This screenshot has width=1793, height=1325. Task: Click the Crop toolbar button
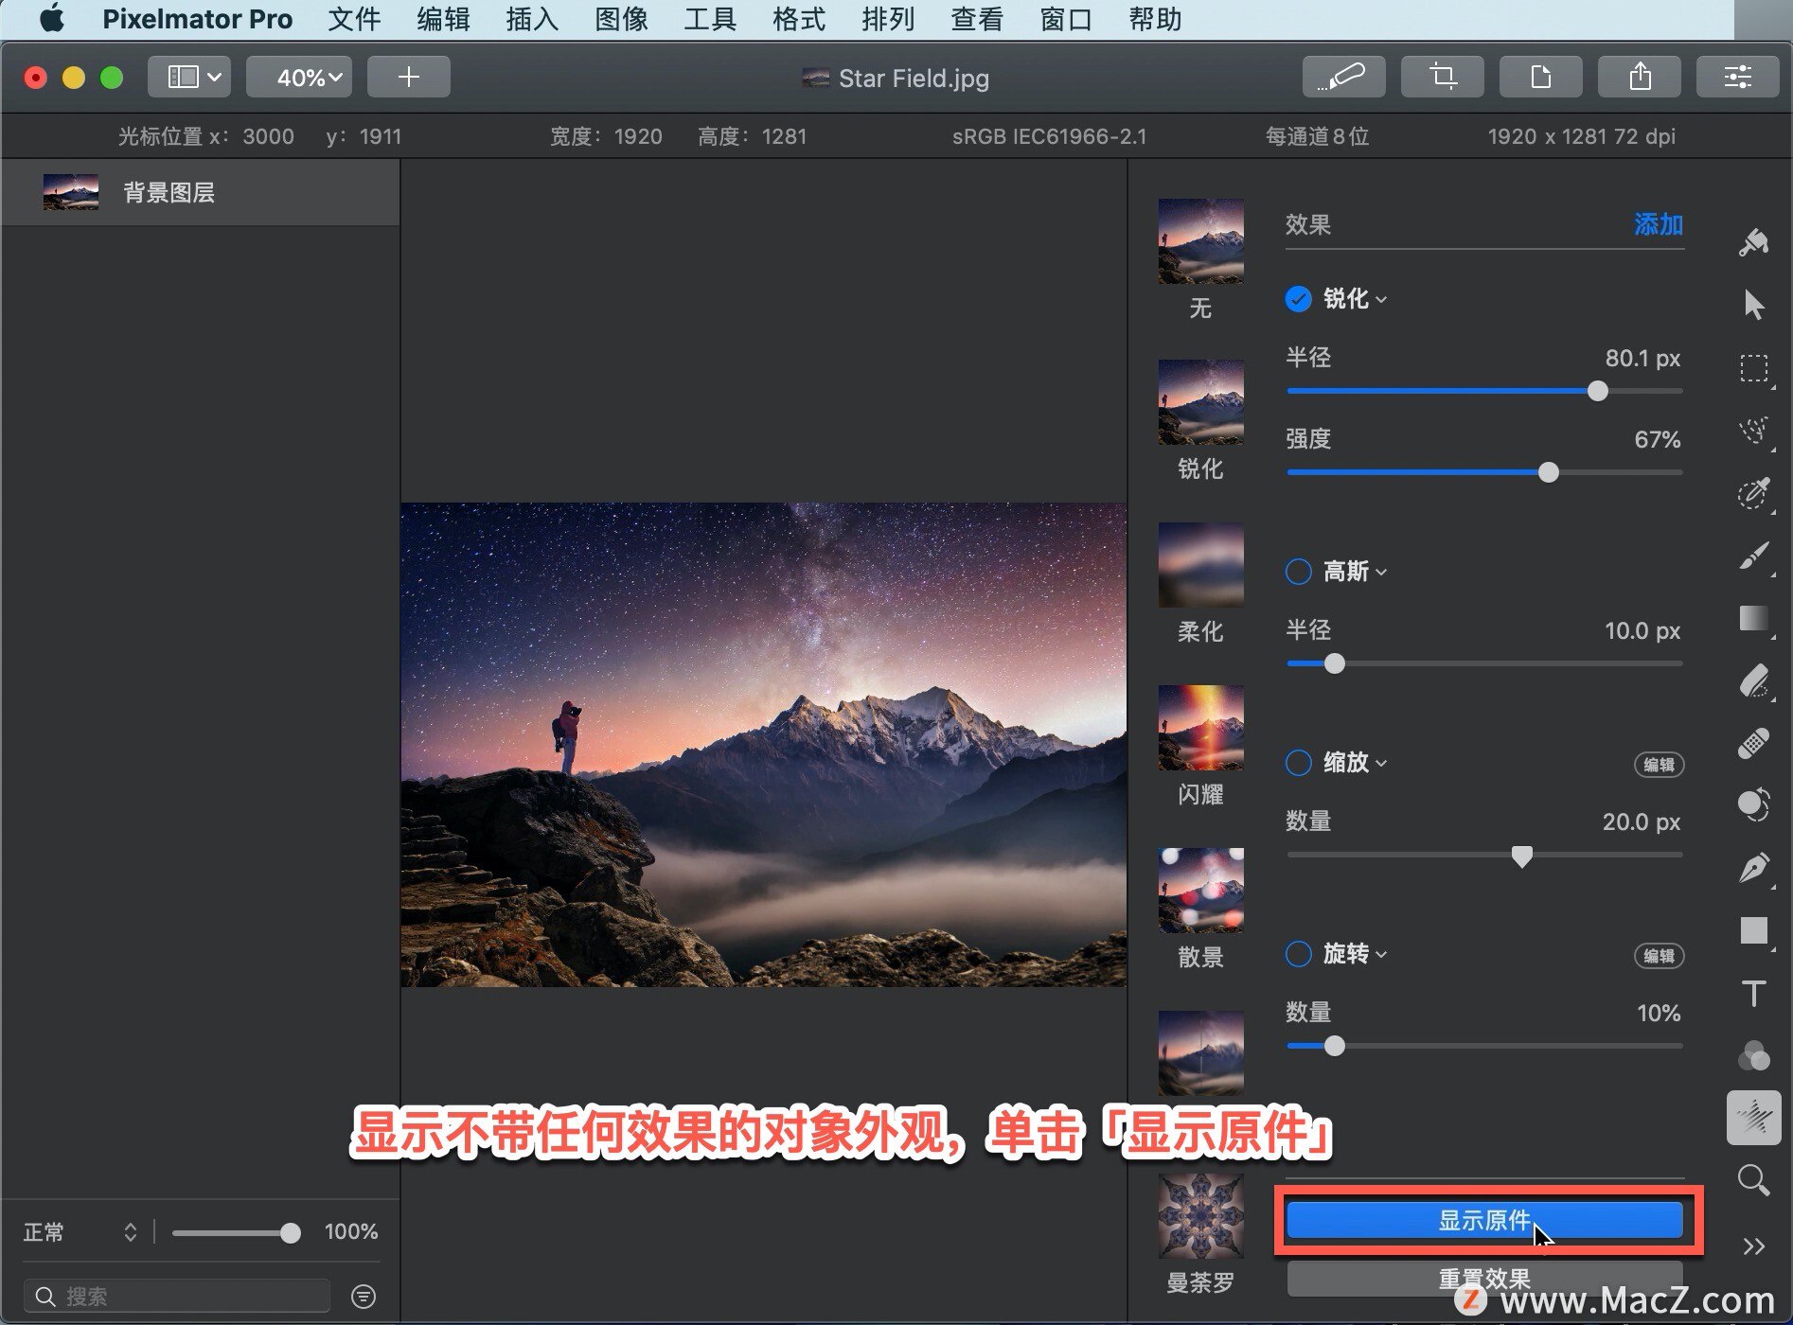click(1442, 77)
